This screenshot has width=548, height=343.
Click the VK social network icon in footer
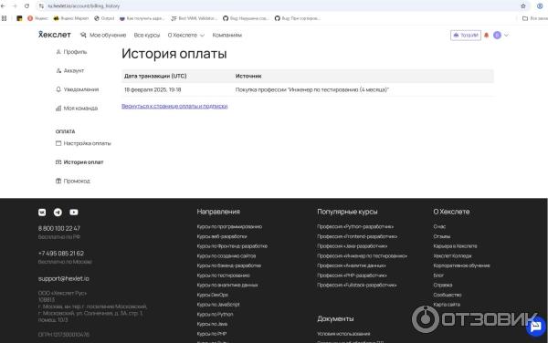(x=42, y=213)
